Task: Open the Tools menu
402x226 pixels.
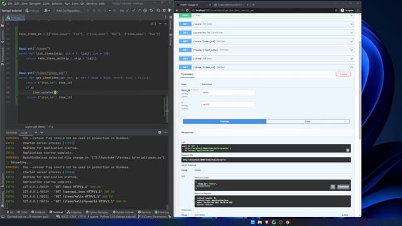Action: tap(75, 4)
